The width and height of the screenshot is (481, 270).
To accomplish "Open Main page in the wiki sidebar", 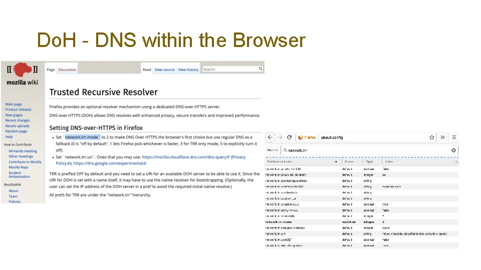I will click(x=14, y=104).
